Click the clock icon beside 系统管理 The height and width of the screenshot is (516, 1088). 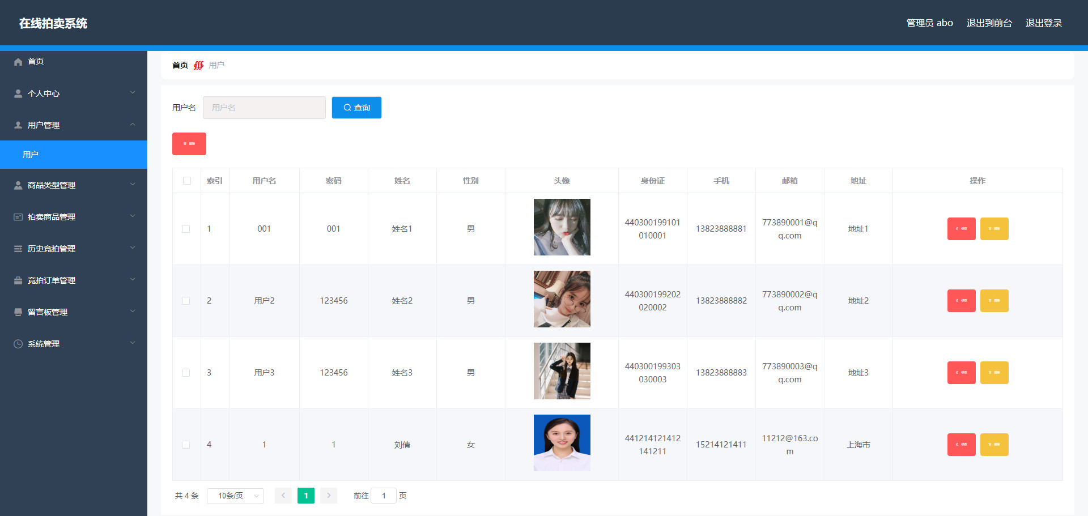18,344
